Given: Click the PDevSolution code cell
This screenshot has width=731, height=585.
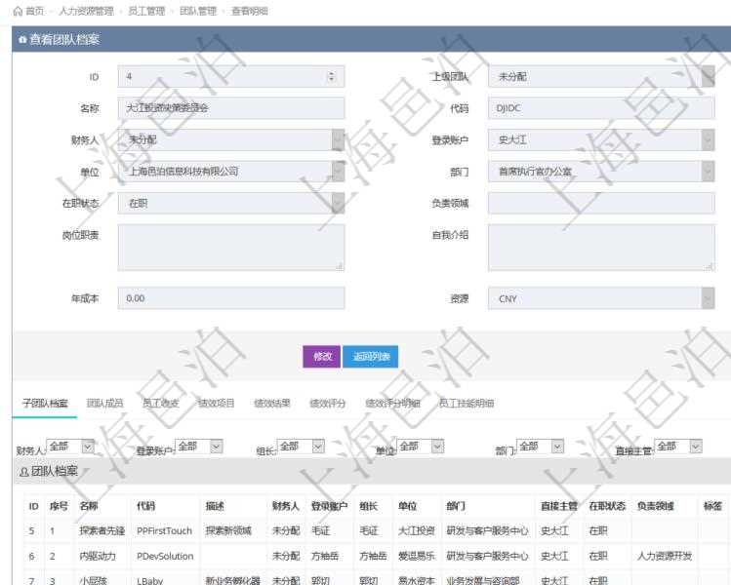Looking at the screenshot, I should point(165,556).
